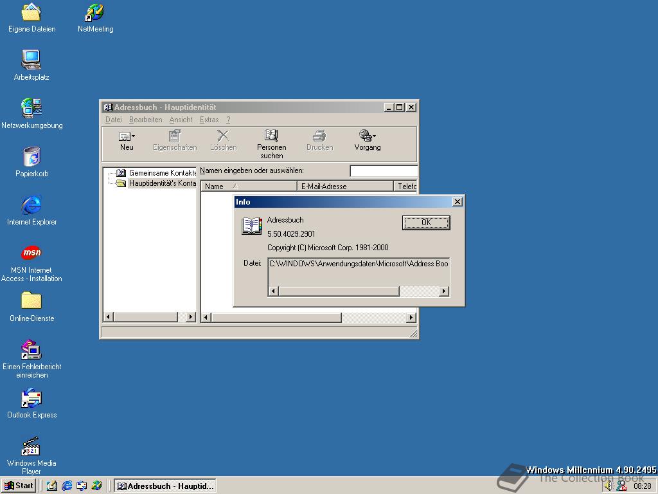
Task: Click the Start button
Action: click(x=19, y=486)
